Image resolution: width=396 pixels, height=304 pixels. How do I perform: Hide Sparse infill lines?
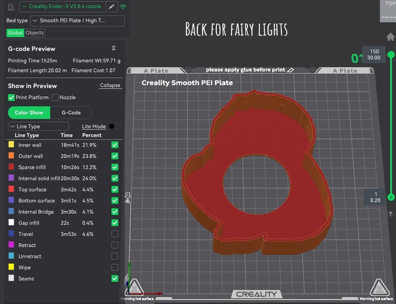click(x=115, y=167)
